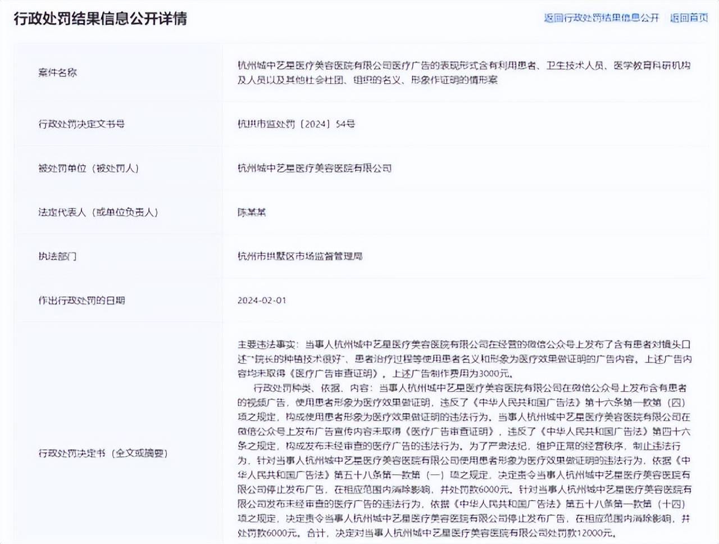Select the 被处罚单位（被处罚人）label
This screenshot has width=719, height=544.
88,168
